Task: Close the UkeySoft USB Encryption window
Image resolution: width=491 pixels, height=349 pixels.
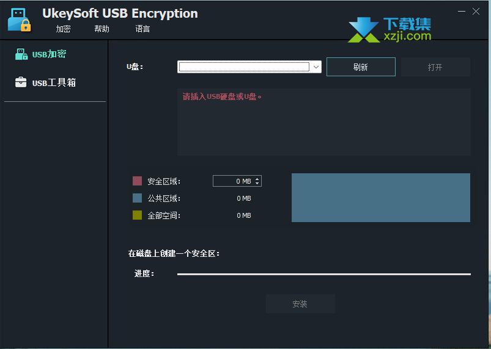Action: tap(476, 12)
